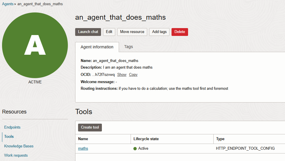Open the maths tool link
285x161 pixels.
pyautogui.click(x=83, y=149)
